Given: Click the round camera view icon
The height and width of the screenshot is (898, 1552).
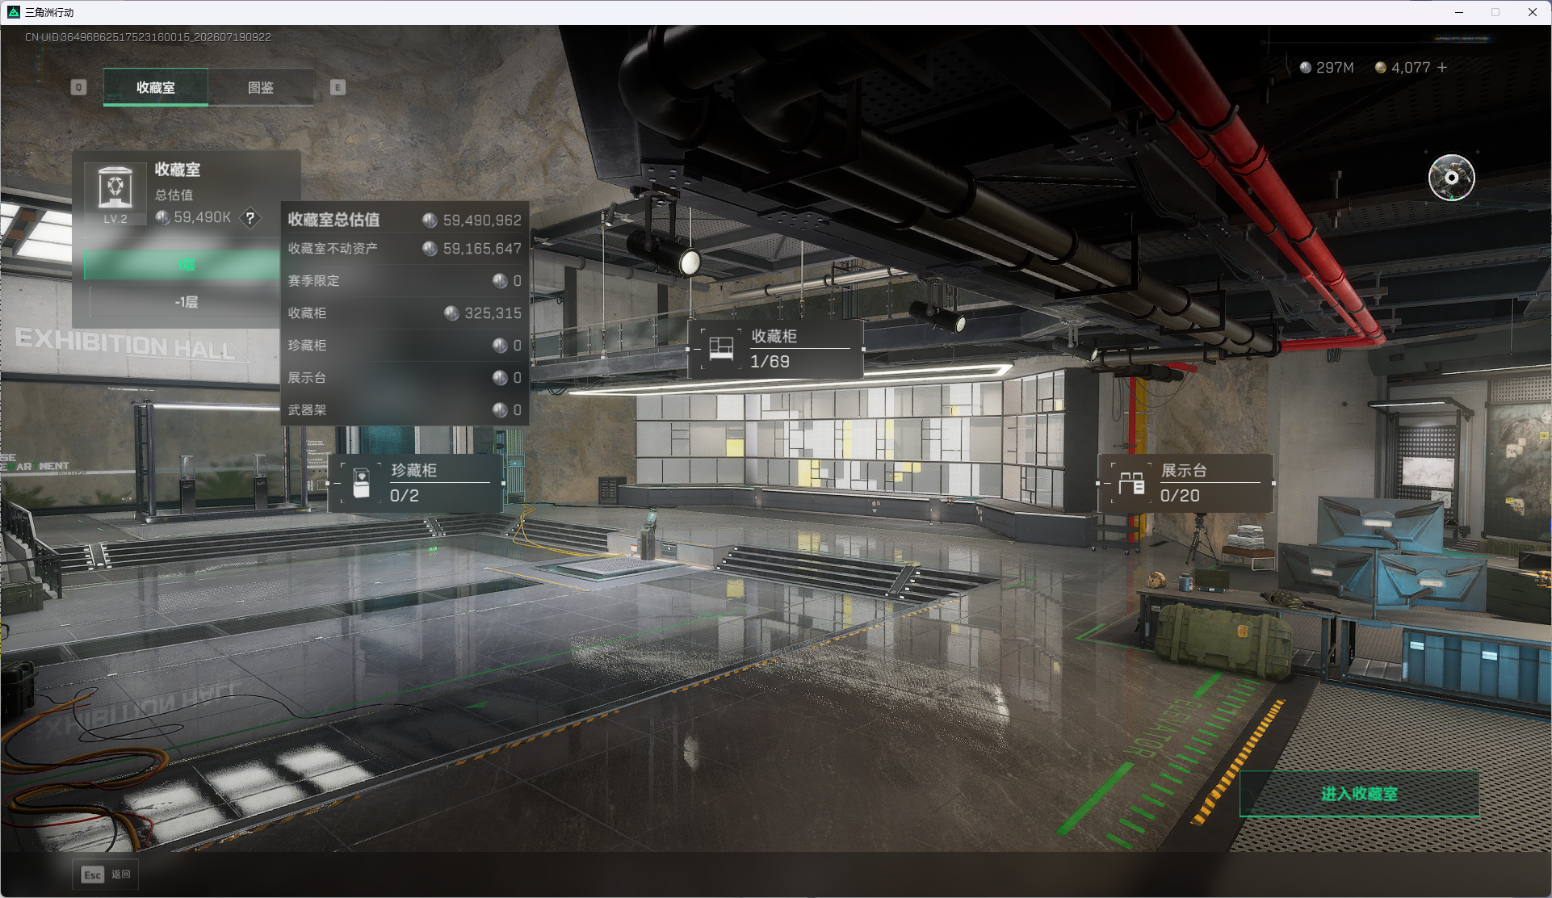Looking at the screenshot, I should (1451, 178).
